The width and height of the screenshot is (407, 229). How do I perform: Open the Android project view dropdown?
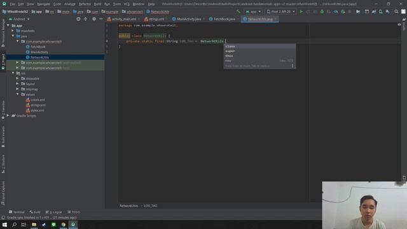(x=19, y=19)
